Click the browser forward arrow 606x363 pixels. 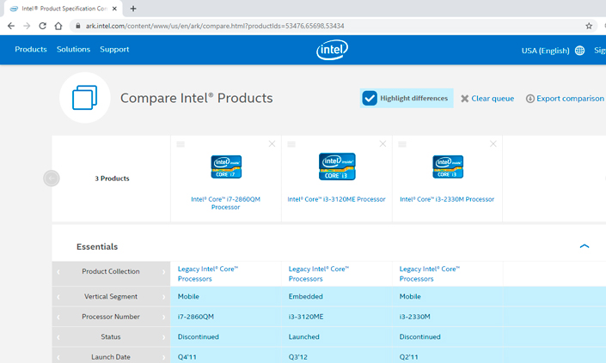point(27,26)
